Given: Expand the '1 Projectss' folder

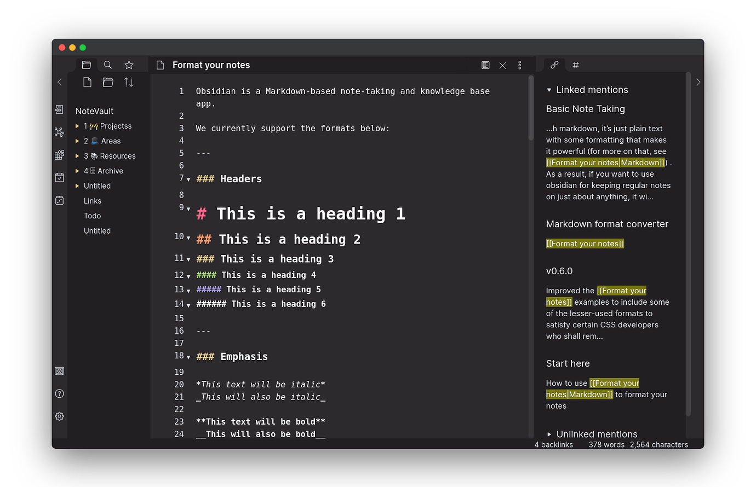Looking at the screenshot, I should (x=78, y=126).
